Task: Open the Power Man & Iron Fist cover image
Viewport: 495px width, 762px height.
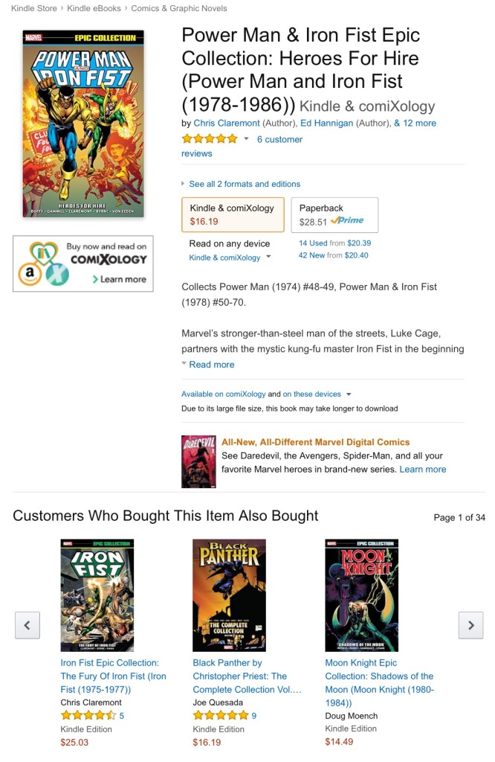Action: tap(83, 124)
